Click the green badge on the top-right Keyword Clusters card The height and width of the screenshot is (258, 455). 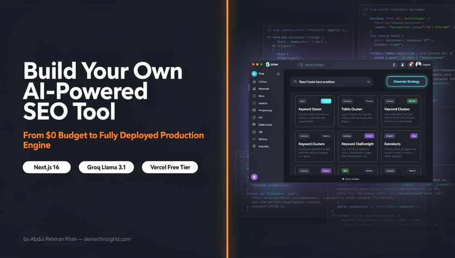[x=412, y=101]
